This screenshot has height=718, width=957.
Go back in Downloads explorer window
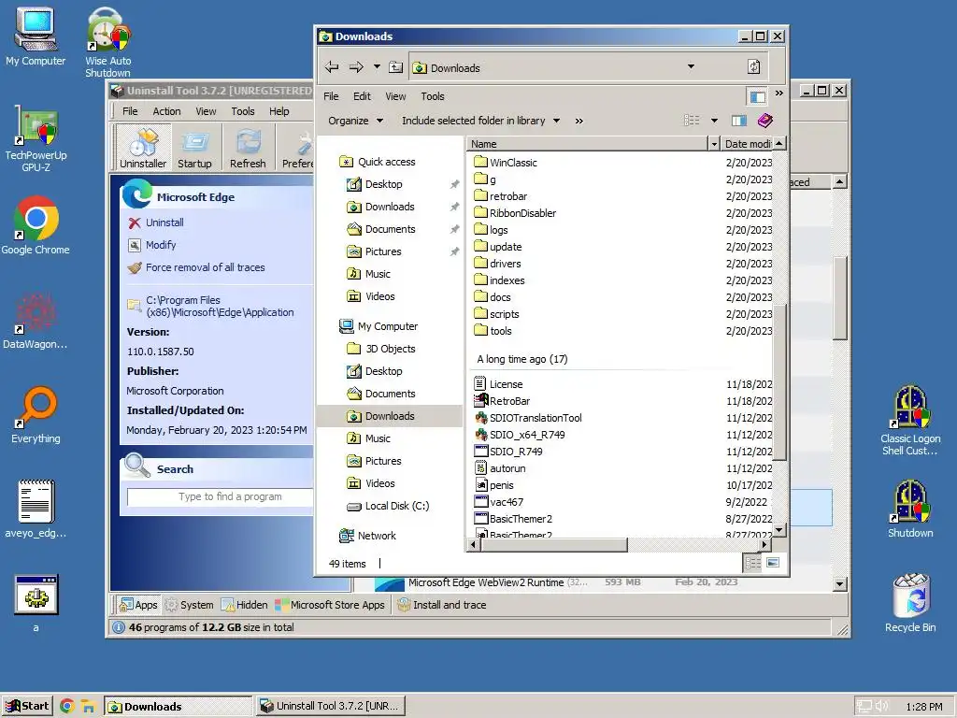[x=332, y=67]
